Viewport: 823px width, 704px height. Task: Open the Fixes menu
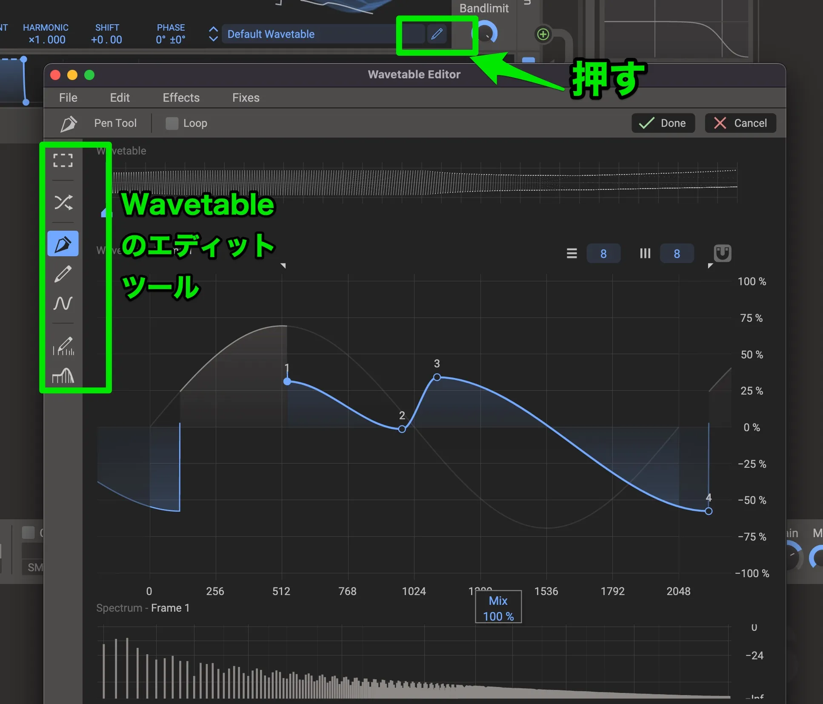[246, 98]
